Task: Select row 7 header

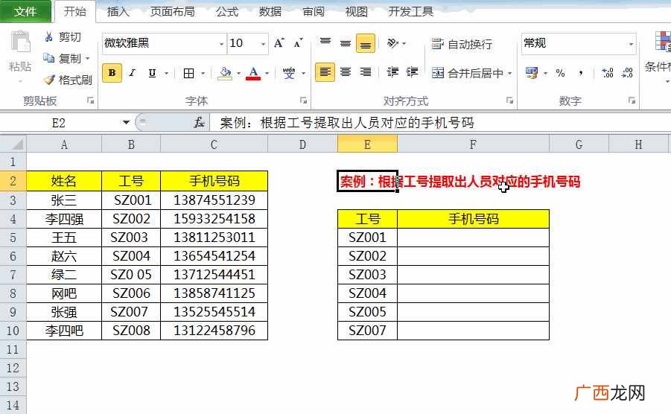Action: point(13,275)
